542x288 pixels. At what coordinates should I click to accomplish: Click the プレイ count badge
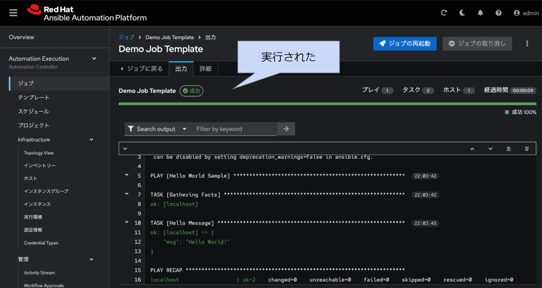(x=387, y=91)
